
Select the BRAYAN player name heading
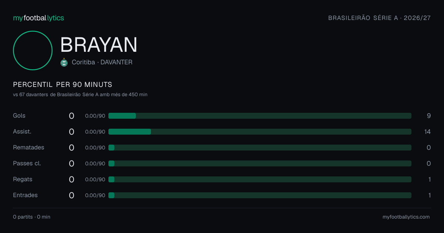click(x=99, y=45)
